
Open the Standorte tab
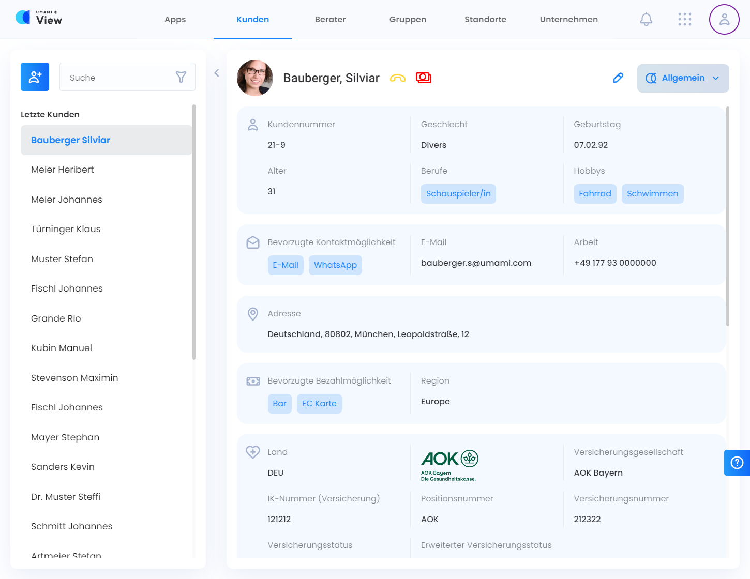pyautogui.click(x=485, y=20)
